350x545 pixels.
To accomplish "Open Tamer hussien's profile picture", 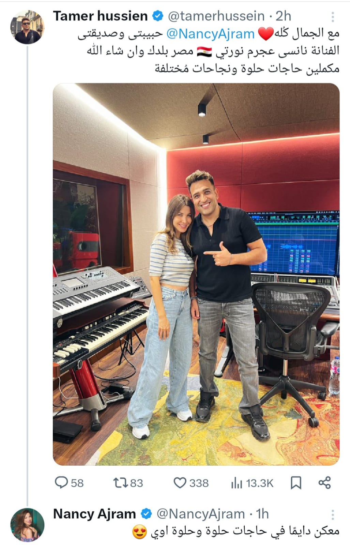I will click(x=27, y=27).
